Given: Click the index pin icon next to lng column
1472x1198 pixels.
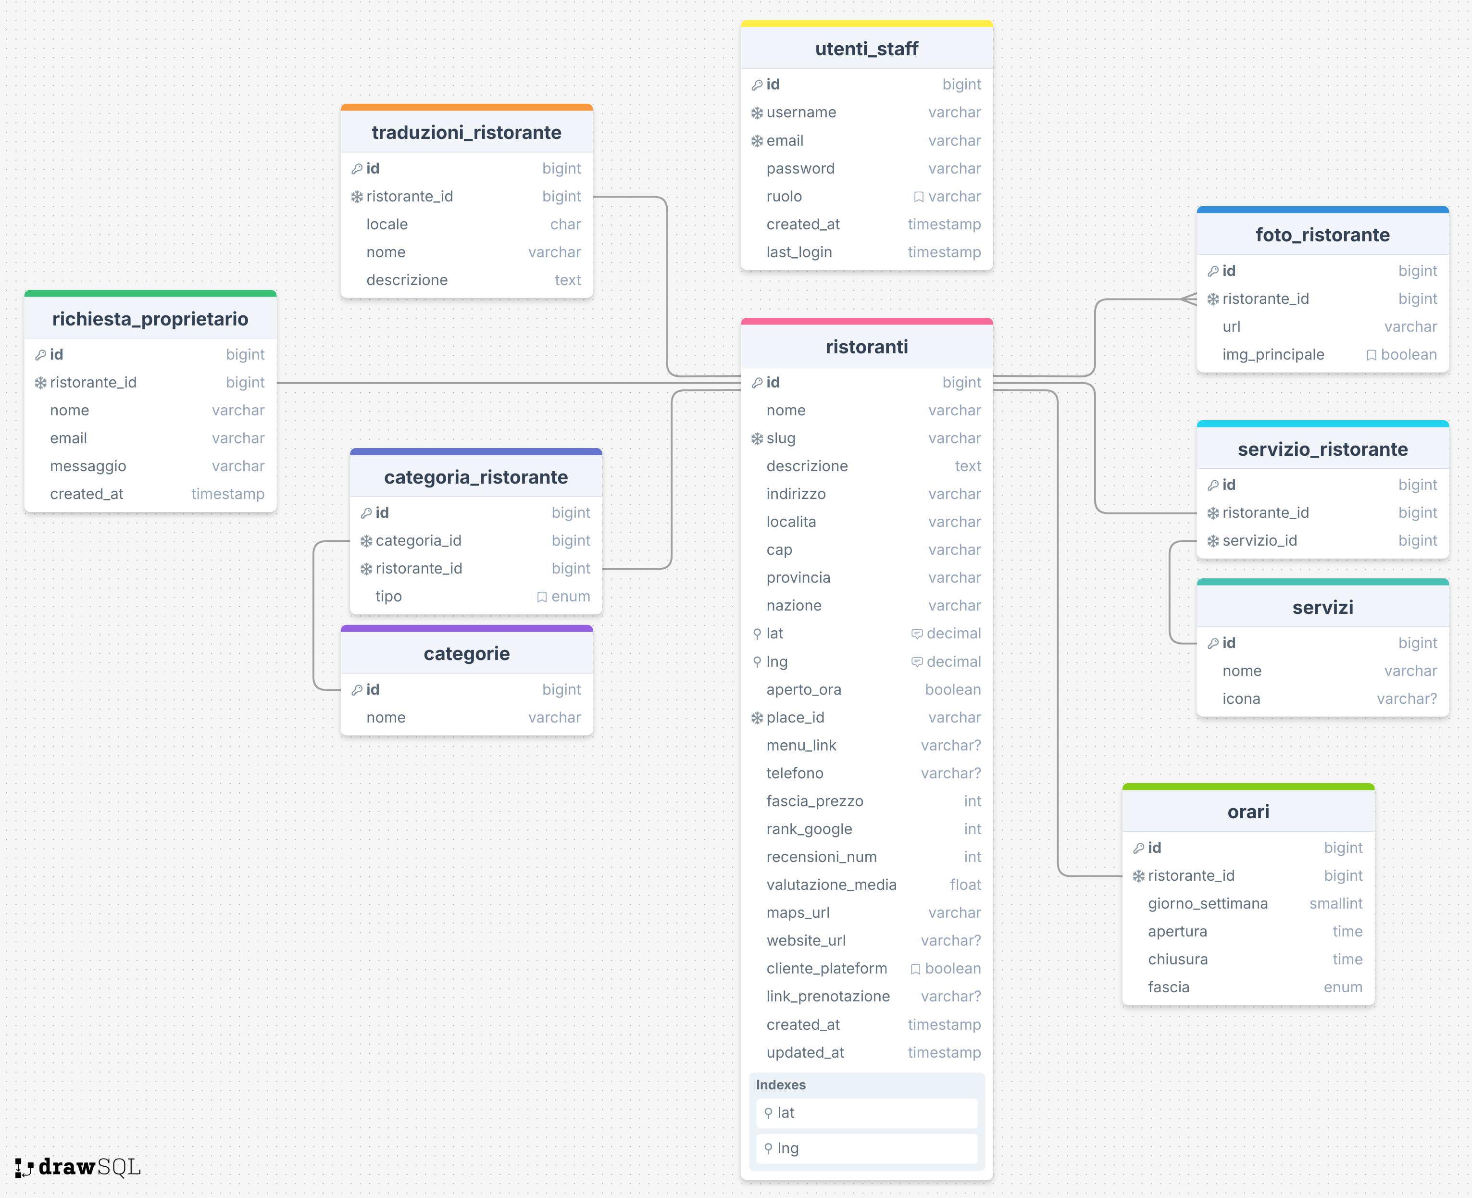Looking at the screenshot, I should [x=757, y=662].
